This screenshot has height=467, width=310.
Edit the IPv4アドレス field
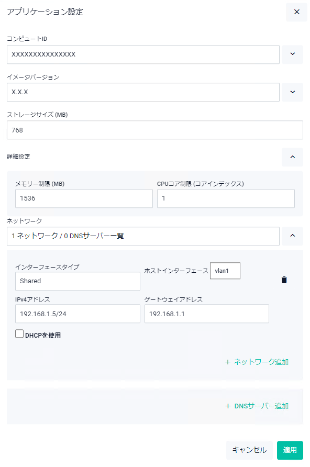(77, 314)
